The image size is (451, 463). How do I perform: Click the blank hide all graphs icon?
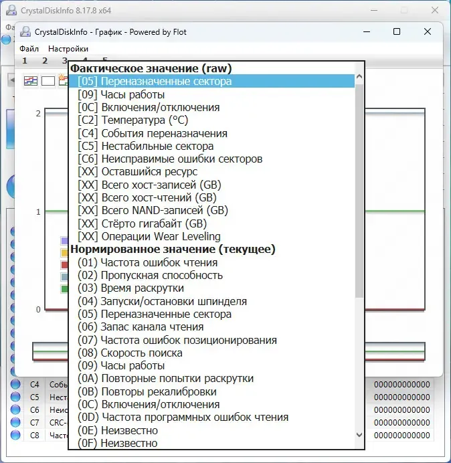pyautogui.click(x=48, y=80)
